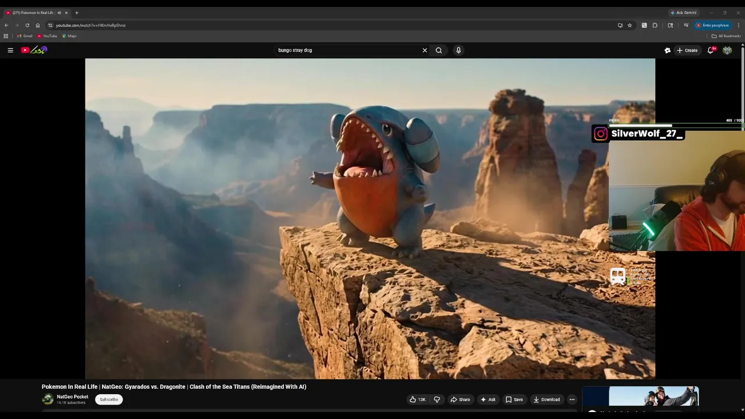Click the gear-like icon beside Create

(x=667, y=50)
